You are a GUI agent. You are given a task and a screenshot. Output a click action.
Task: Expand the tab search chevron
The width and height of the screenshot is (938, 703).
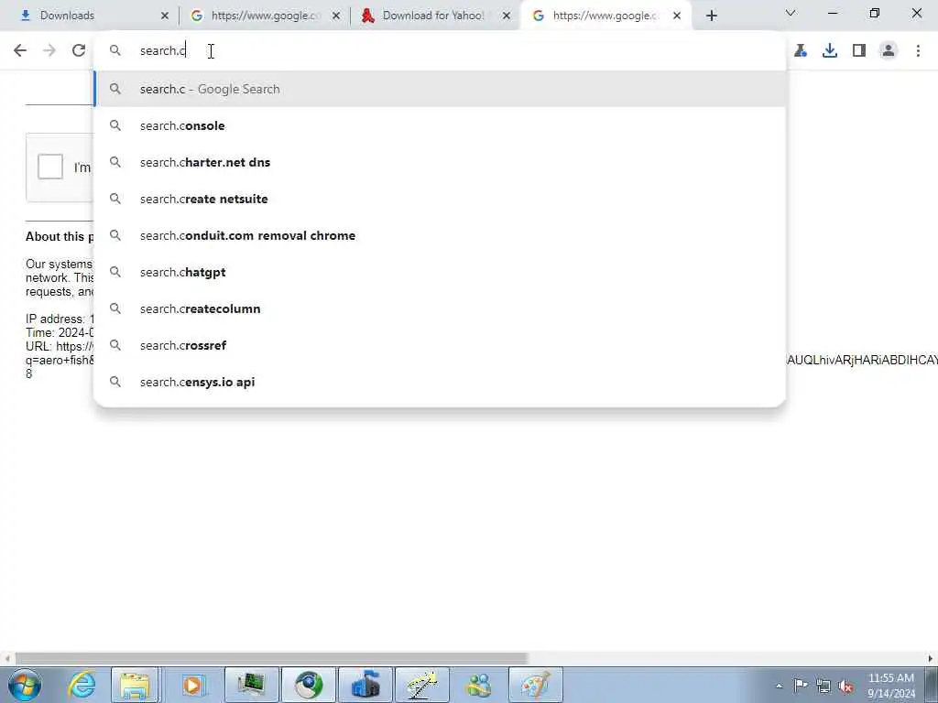[x=791, y=13]
